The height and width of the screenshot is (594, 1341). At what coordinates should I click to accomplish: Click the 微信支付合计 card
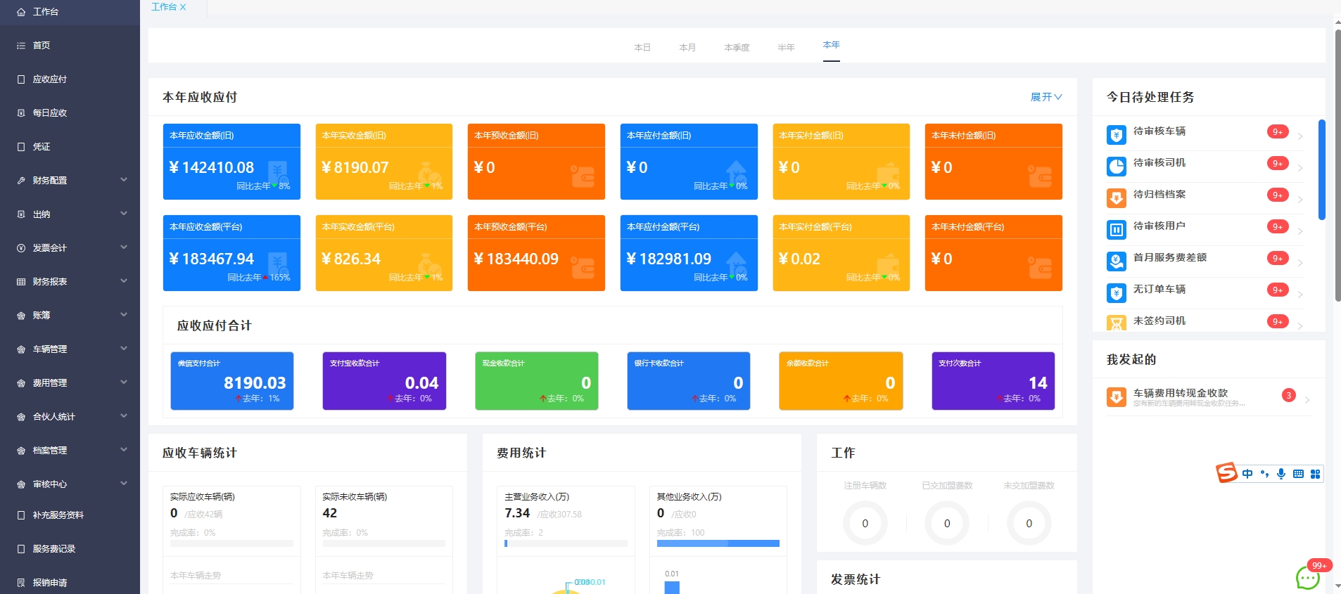pyautogui.click(x=232, y=381)
